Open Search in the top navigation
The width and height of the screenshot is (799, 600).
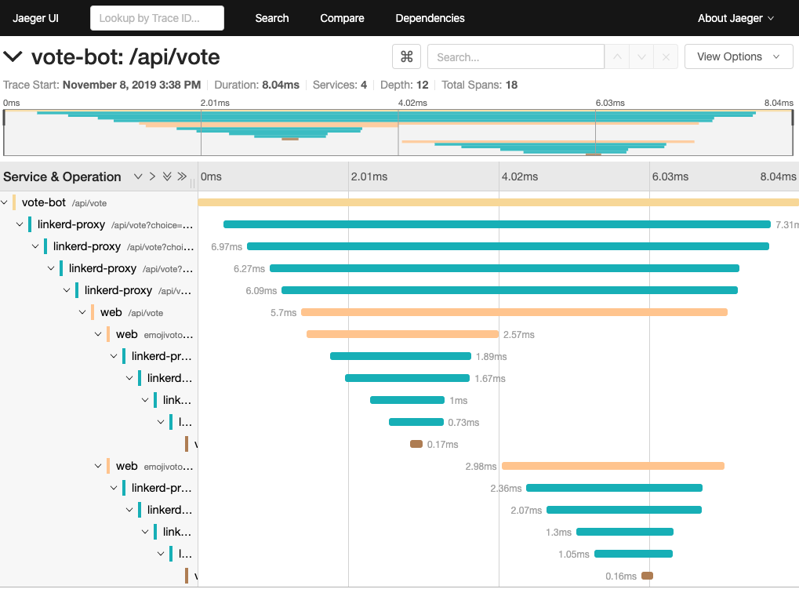coord(272,18)
